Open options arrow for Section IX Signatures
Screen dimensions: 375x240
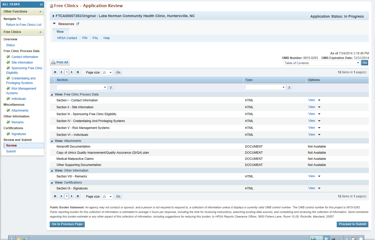pos(319,188)
